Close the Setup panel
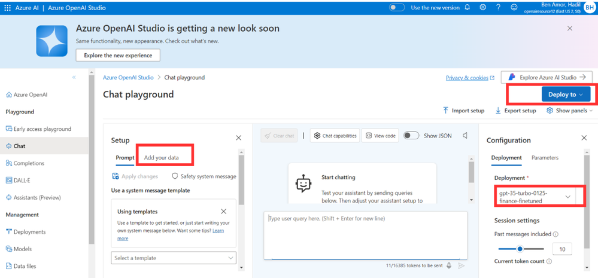The image size is (598, 278). [238, 138]
